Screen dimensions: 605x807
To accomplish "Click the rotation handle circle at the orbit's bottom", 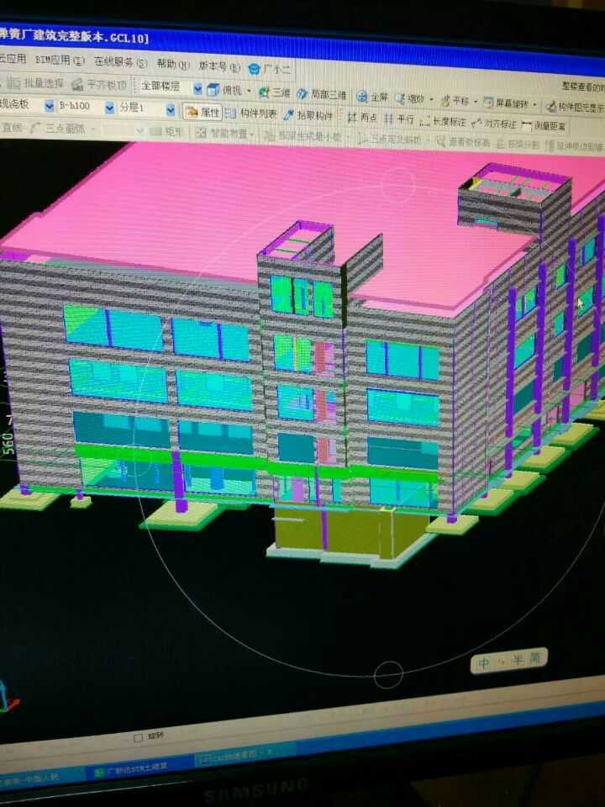I will click(x=388, y=674).
